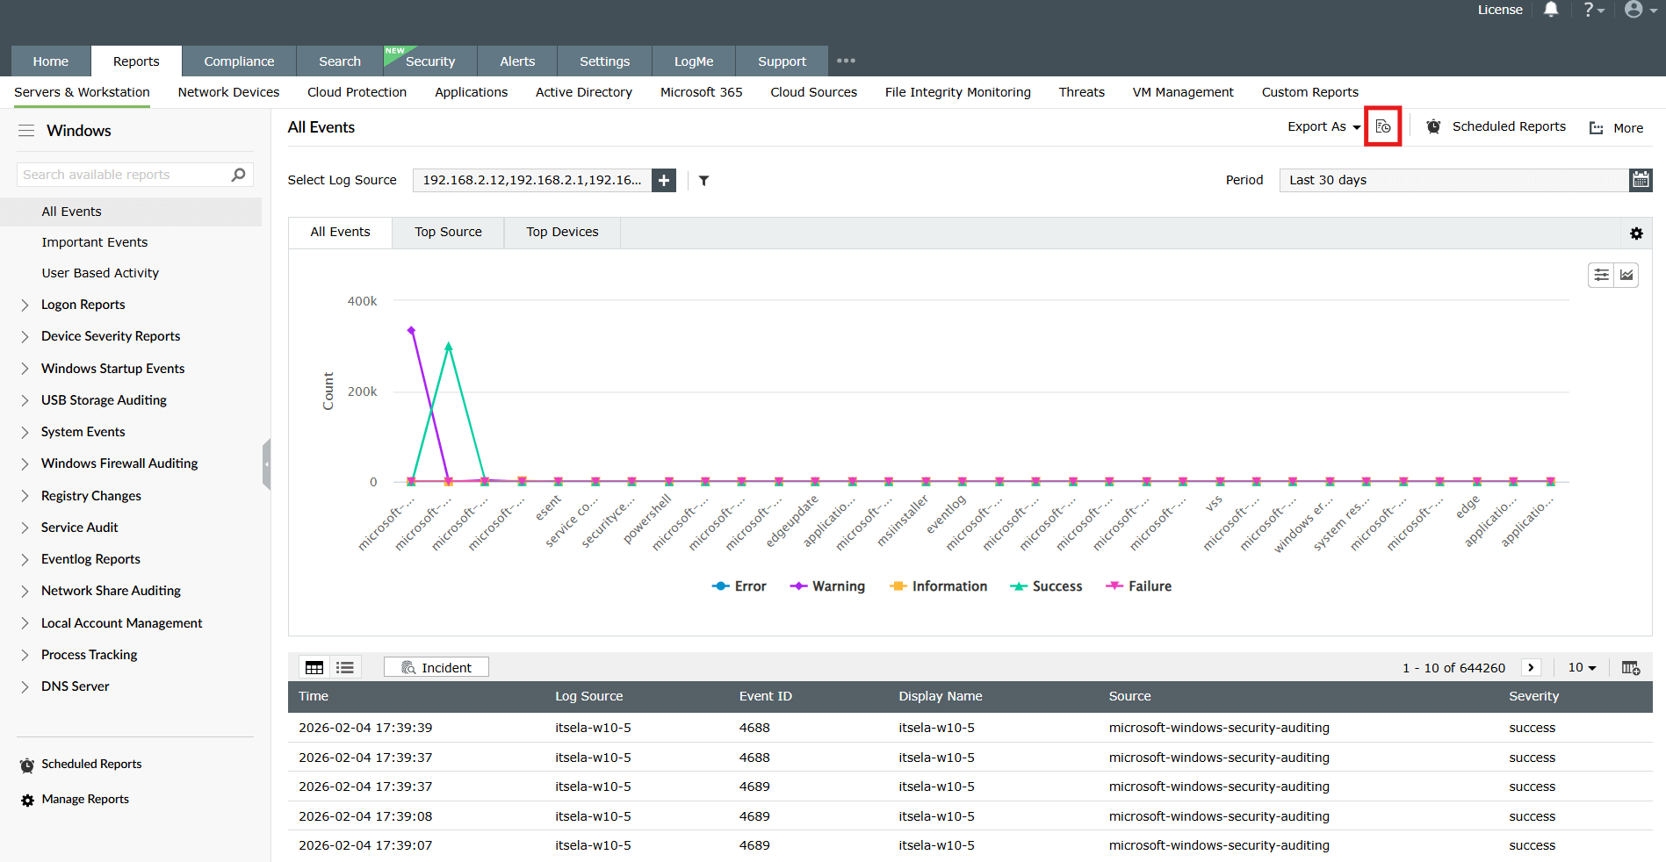Open Important Events report
The height and width of the screenshot is (862, 1666).
click(95, 242)
